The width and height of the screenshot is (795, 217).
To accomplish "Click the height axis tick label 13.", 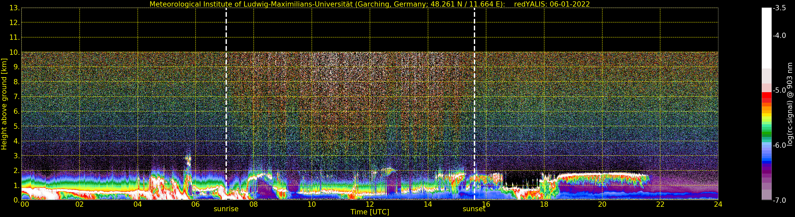I will point(15,8).
